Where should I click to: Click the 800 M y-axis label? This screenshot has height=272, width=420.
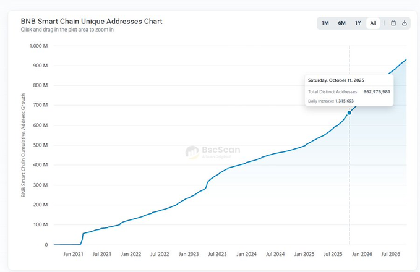[x=40, y=85]
